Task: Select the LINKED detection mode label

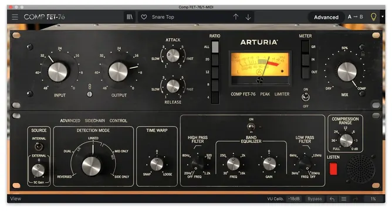Action: (93, 138)
